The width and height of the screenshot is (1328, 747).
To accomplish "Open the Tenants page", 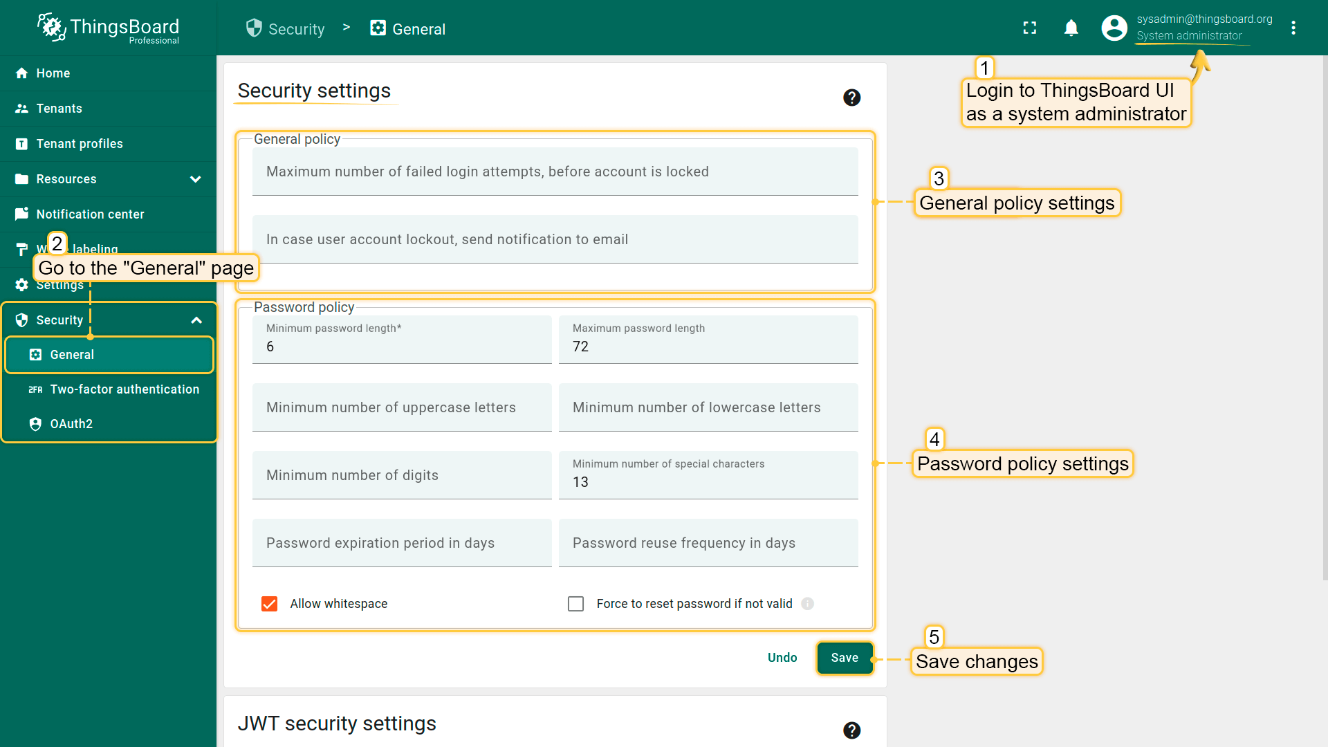I will [x=59, y=109].
